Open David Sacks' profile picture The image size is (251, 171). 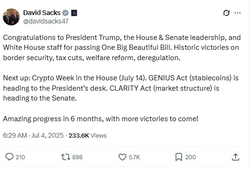[11, 17]
